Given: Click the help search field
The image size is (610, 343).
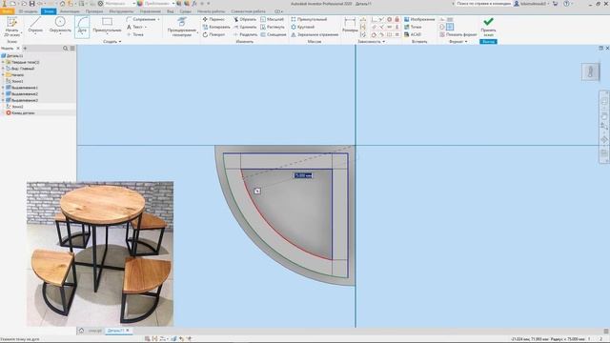Looking at the screenshot, I should pos(483,4).
